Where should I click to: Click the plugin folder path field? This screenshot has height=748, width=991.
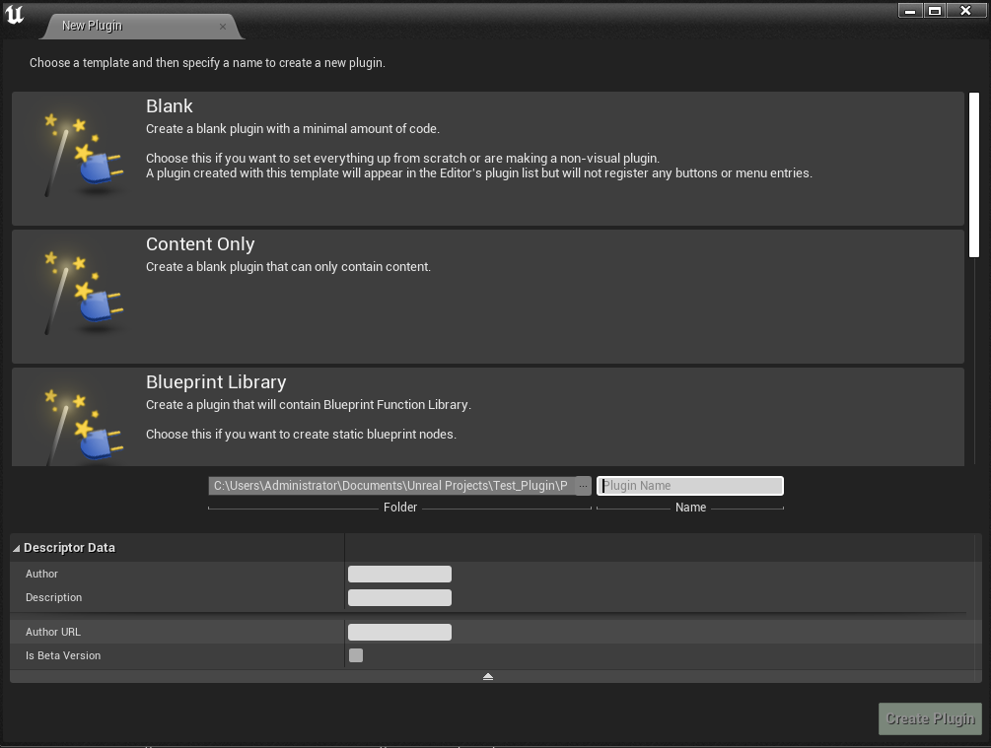pyautogui.click(x=391, y=486)
